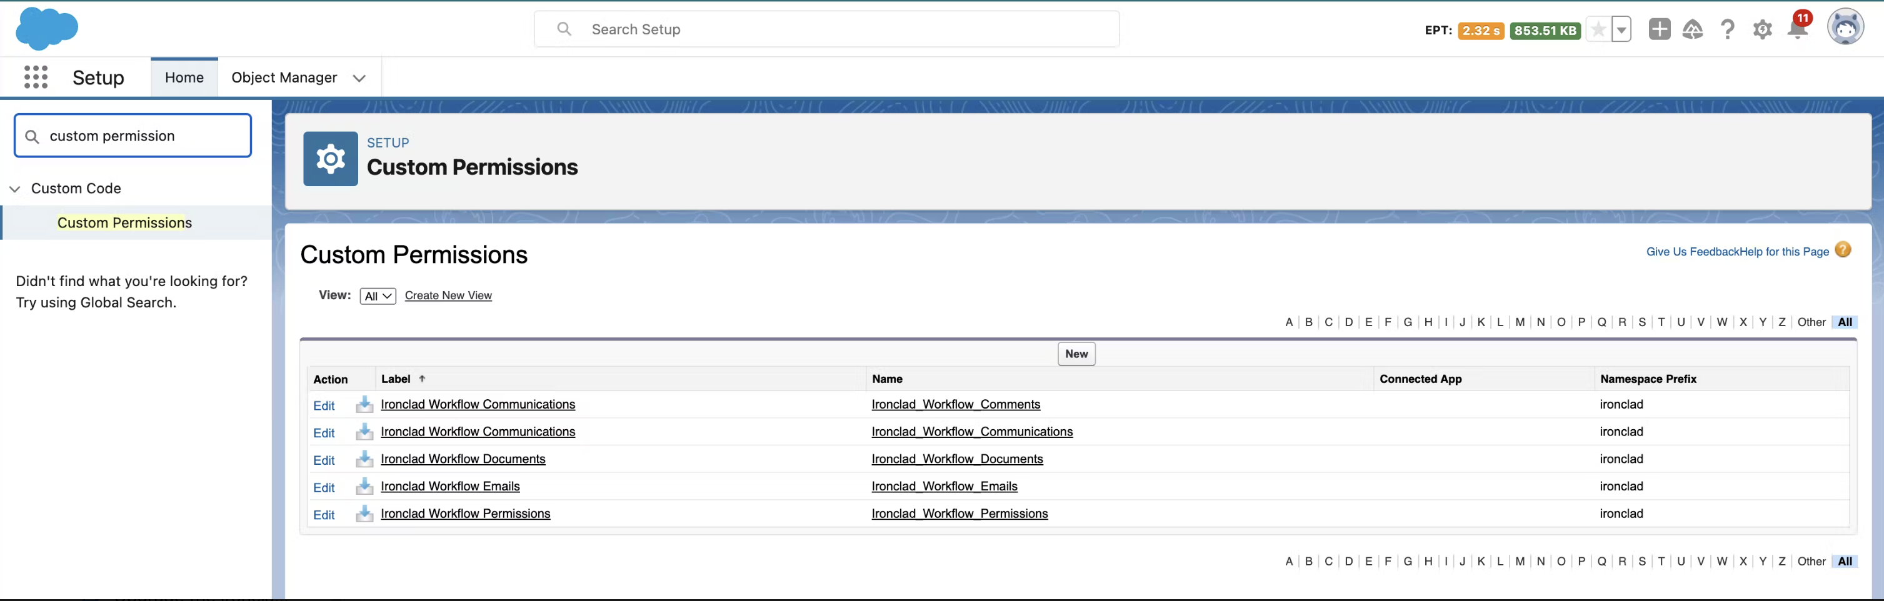Image resolution: width=1884 pixels, height=601 pixels.
Task: Switch to the Home tab
Action: pyautogui.click(x=184, y=77)
